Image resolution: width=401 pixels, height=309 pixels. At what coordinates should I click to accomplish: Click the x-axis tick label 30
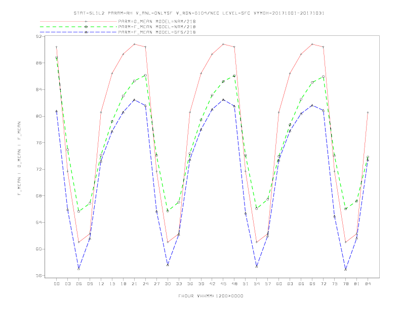[x=168, y=284]
